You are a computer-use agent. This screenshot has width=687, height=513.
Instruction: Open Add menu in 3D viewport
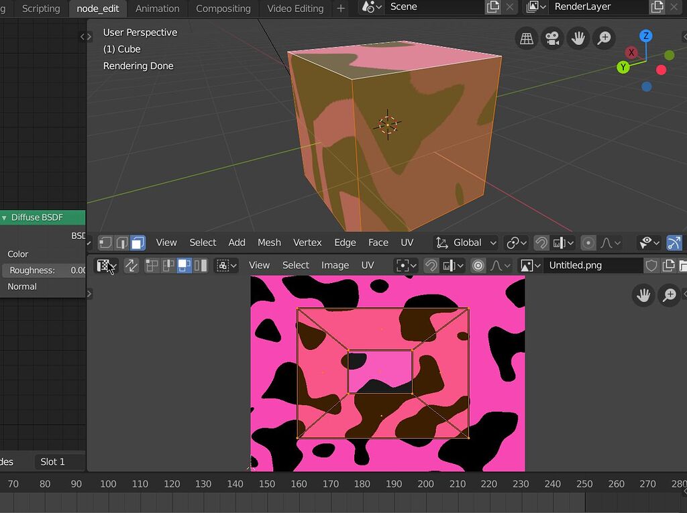click(237, 243)
